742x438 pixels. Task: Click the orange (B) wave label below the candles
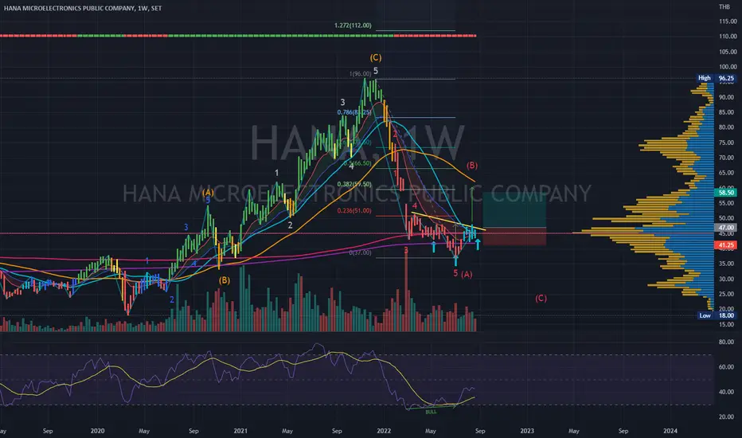click(225, 280)
